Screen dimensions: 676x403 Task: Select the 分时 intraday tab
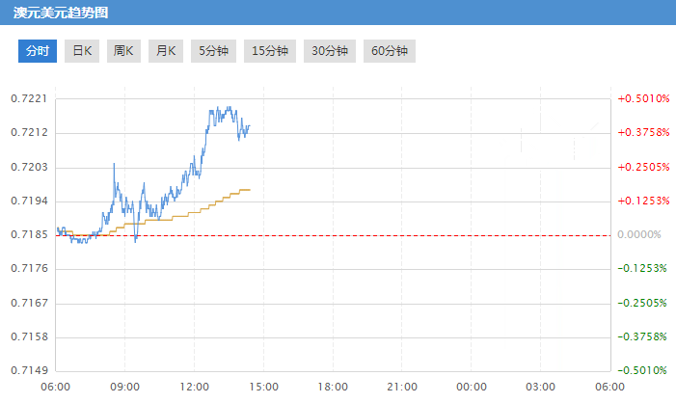[38, 51]
